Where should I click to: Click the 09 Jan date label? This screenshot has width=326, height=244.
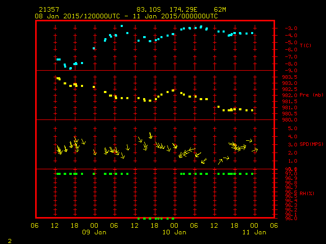[x=94, y=232]
